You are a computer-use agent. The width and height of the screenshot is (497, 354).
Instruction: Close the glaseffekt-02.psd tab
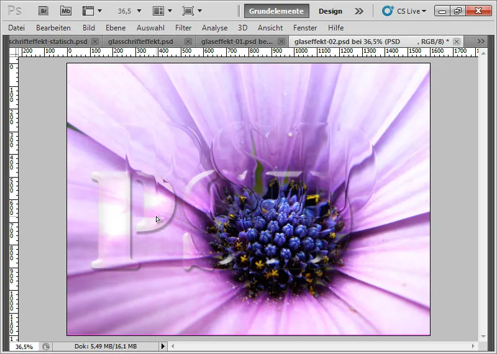[x=457, y=42]
